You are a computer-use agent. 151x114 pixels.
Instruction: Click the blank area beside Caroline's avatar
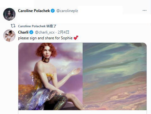tap(84, 18)
